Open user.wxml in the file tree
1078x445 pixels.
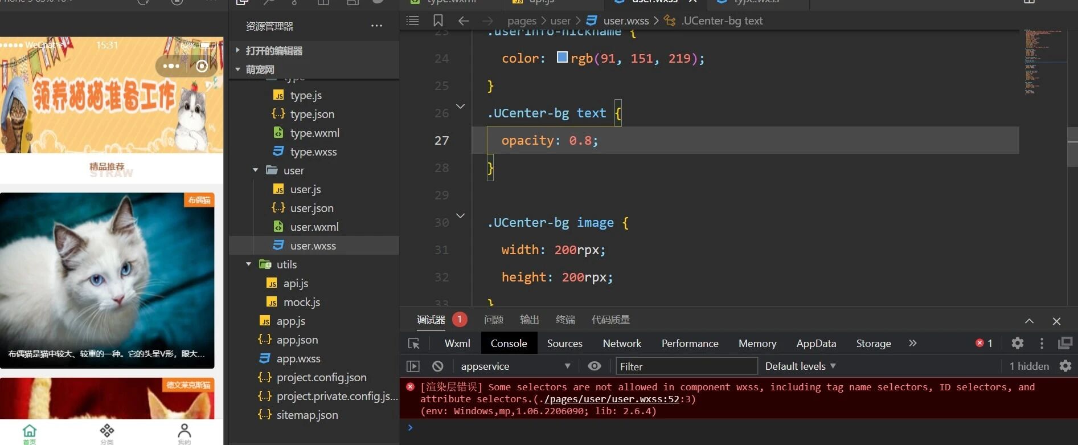[314, 227]
